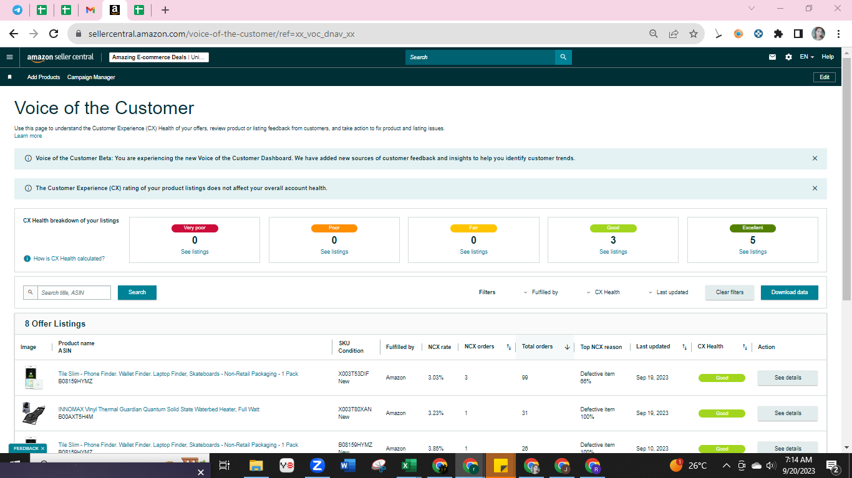Select the Amazon Seller Central browser tab
Screen dimensions: 852x478
point(115,10)
